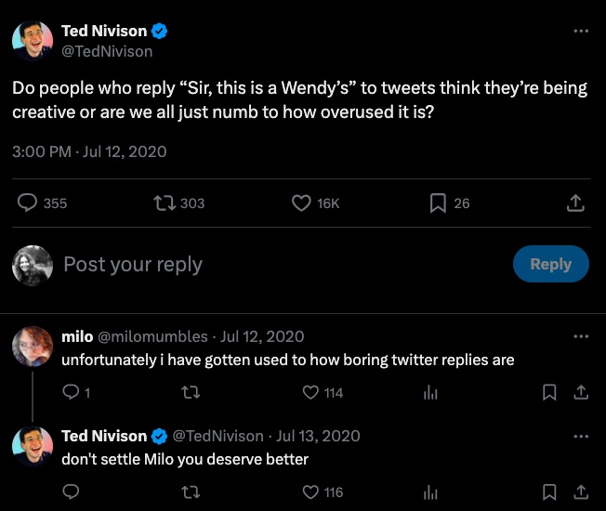Open Ted Nivison's profile avatar at top
The height and width of the screenshot is (511, 606).
32,41
